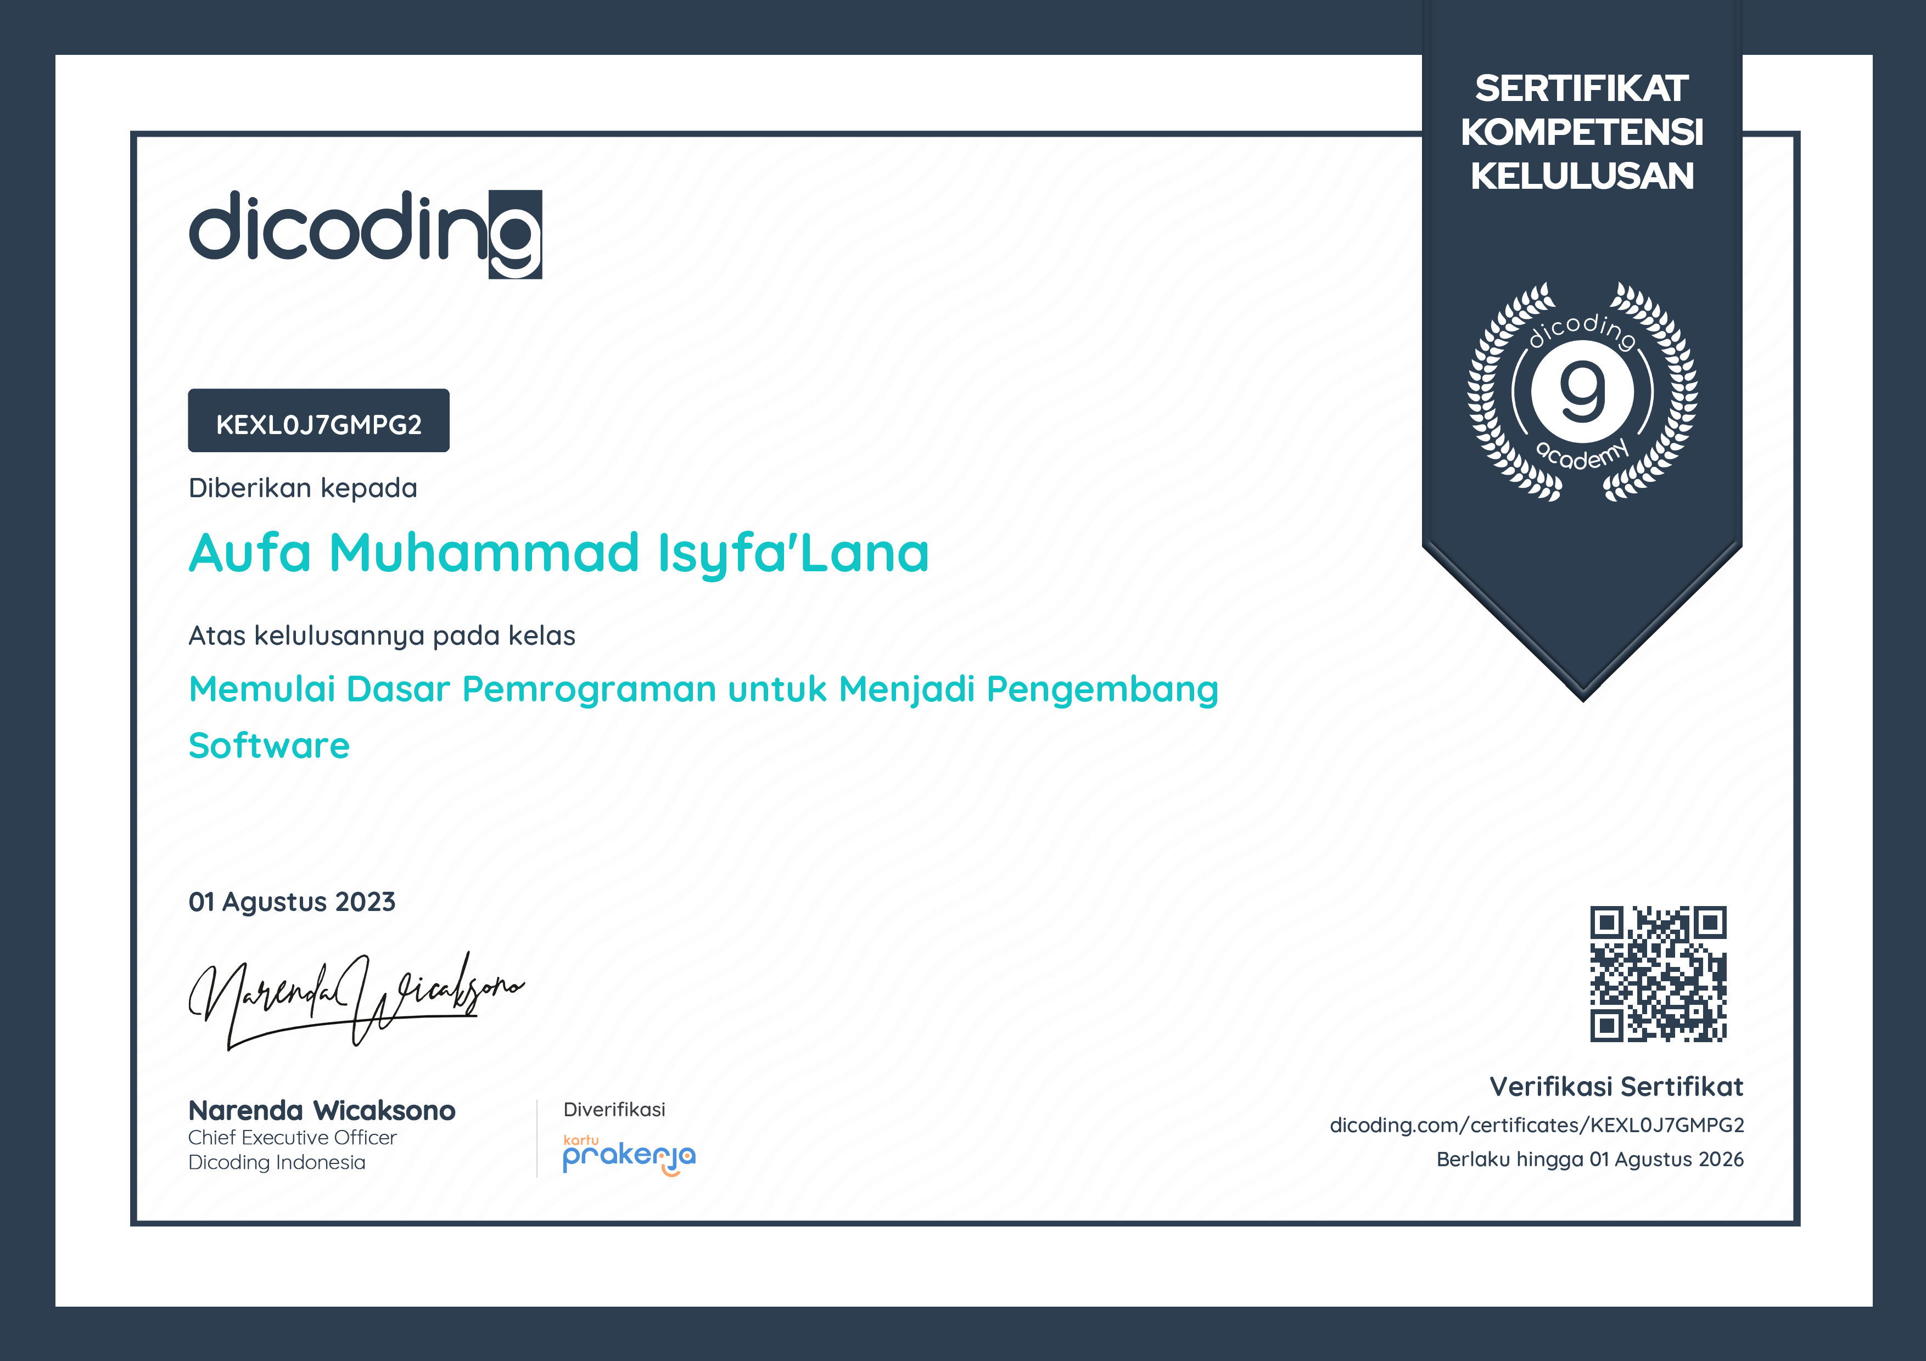Select the certificate code KEXL0J7GMPG2 badge

(319, 421)
